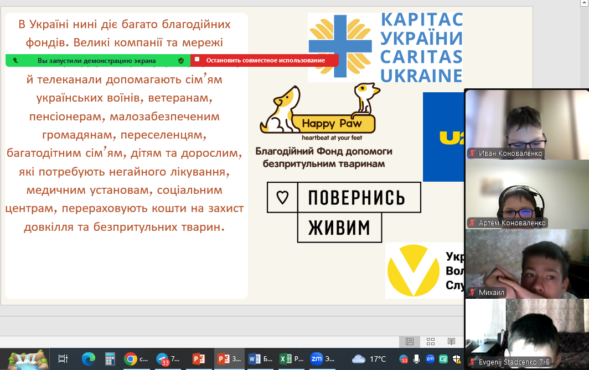Switch to Reading view

pyautogui.click(x=452, y=341)
